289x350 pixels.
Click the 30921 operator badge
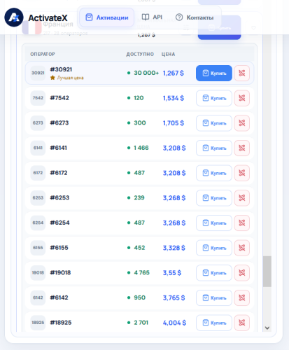(x=38, y=73)
